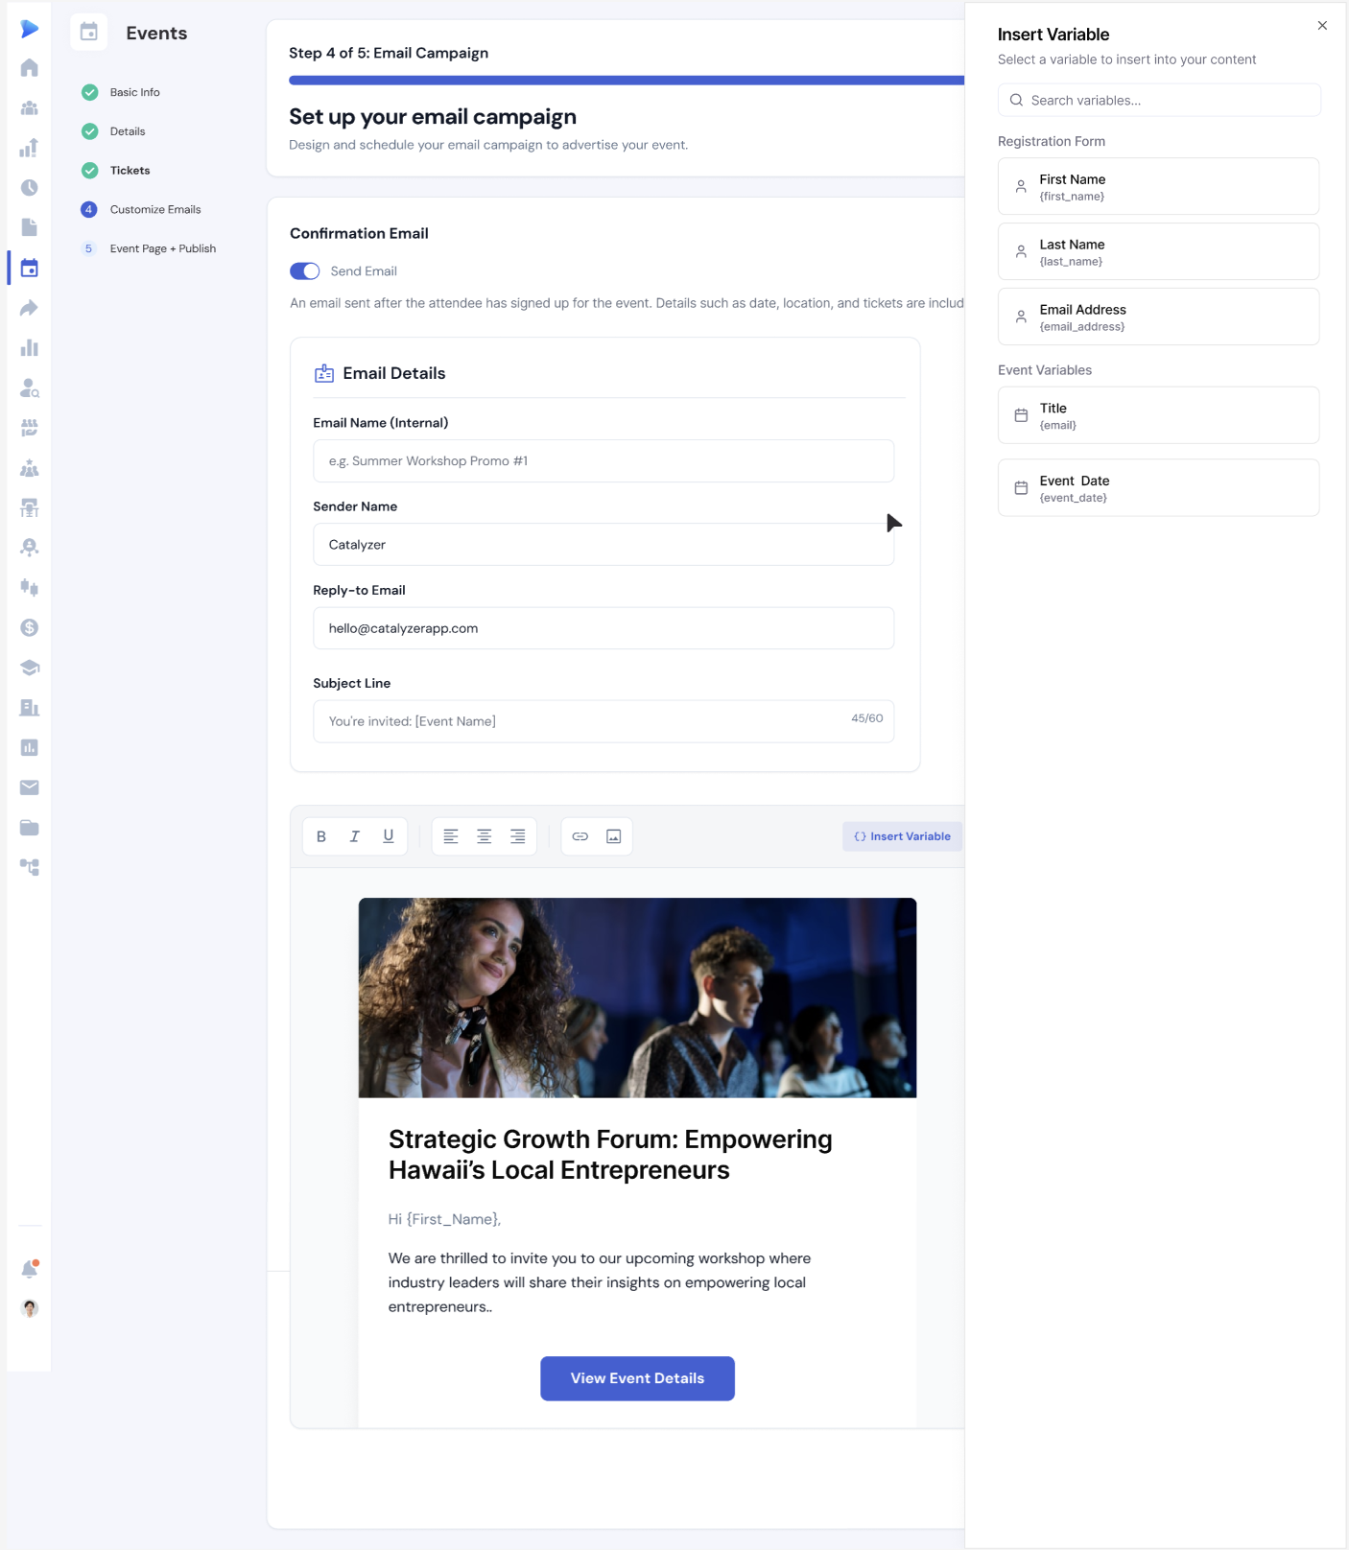Click the share arrow sidebar icon
Screen dimensions: 1349x1550
coord(30,308)
